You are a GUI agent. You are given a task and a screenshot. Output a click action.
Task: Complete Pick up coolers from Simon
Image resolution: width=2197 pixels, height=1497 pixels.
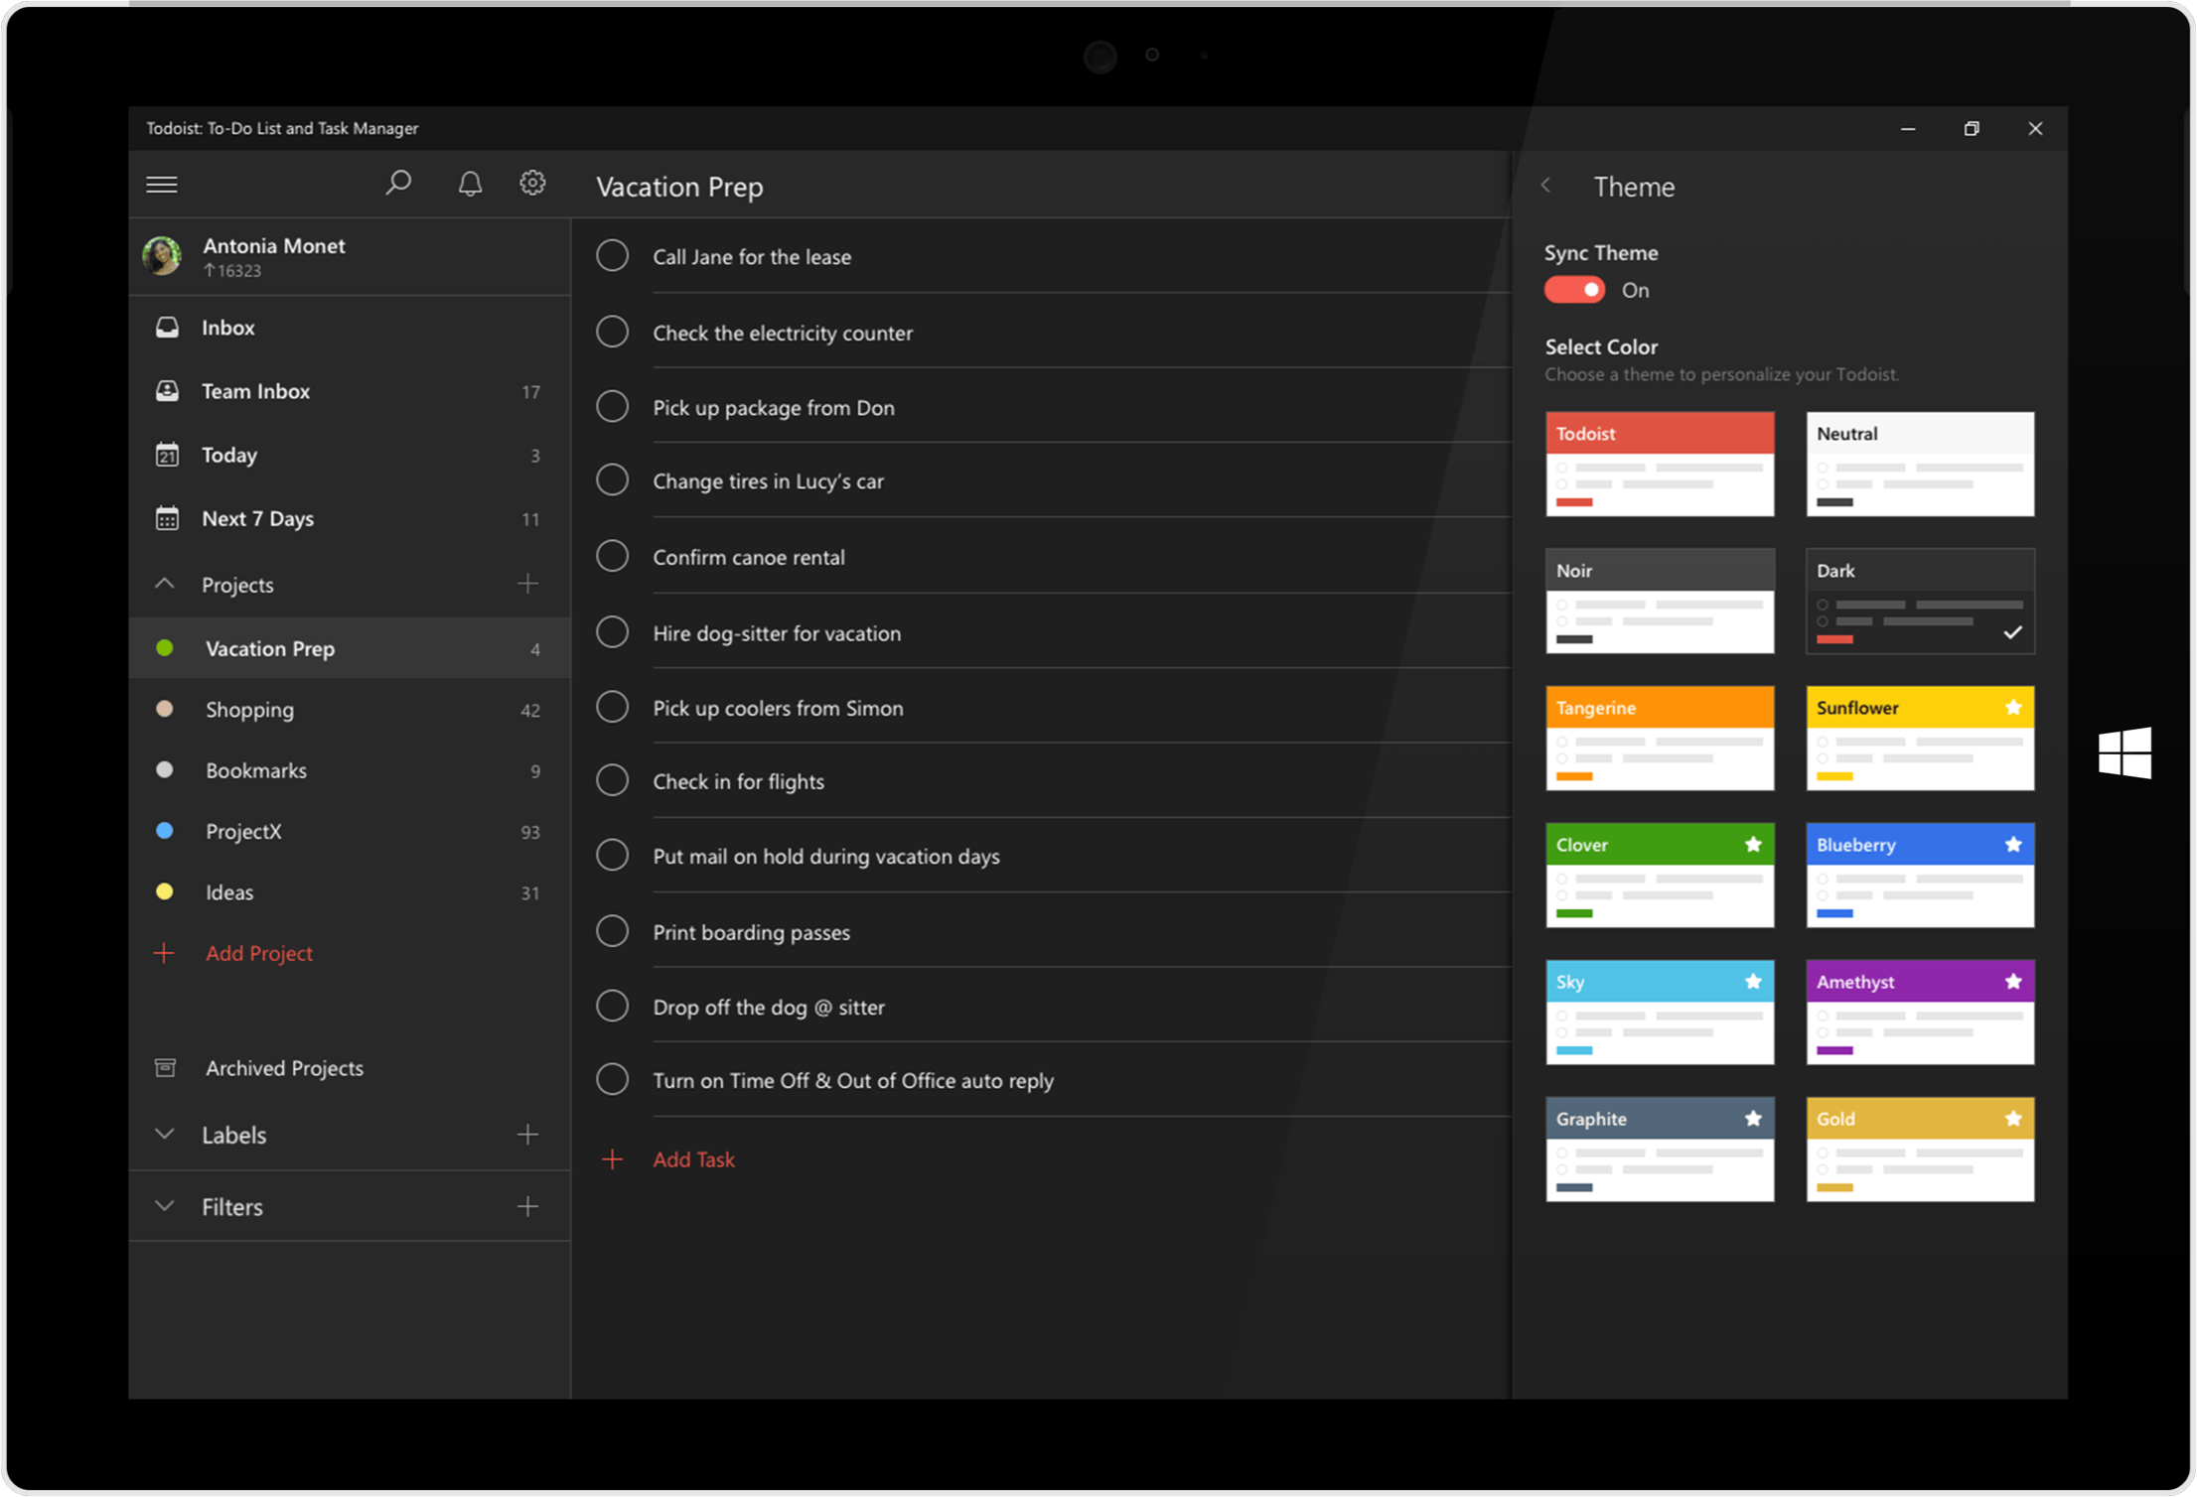pyautogui.click(x=613, y=707)
